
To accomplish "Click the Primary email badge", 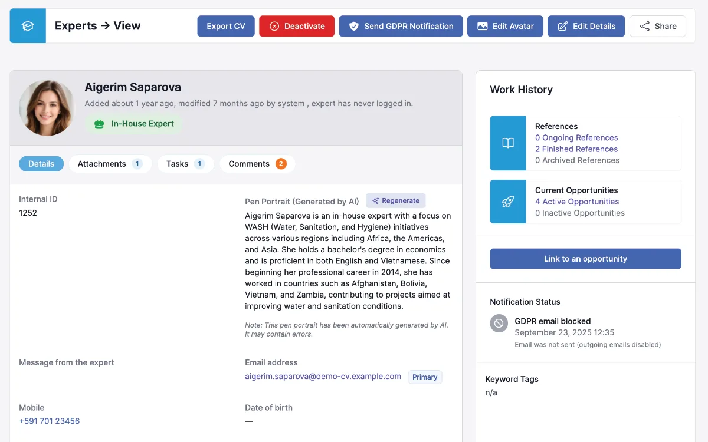I will tap(425, 377).
